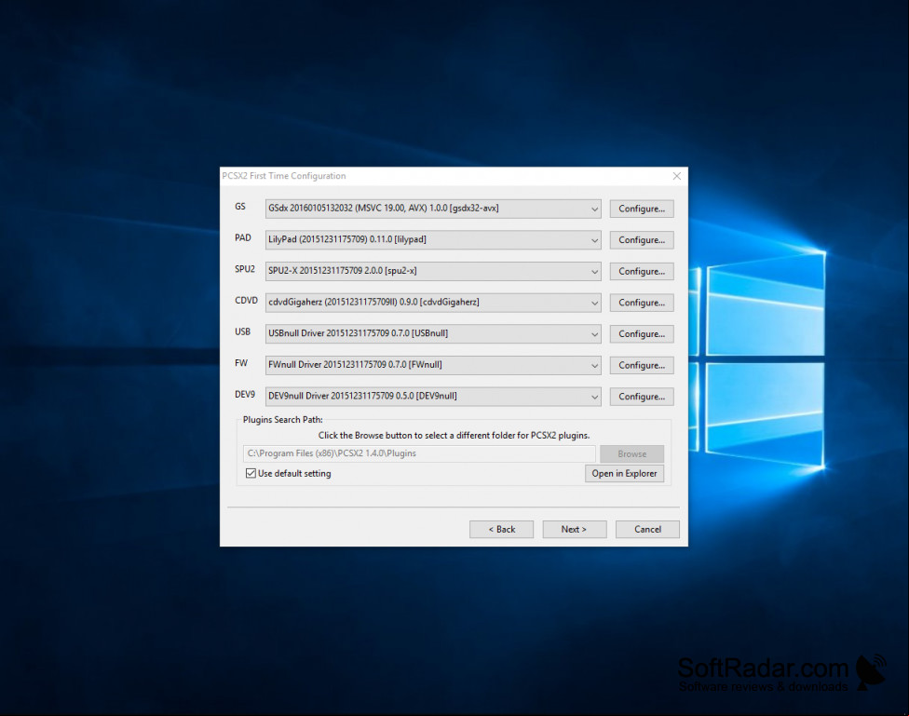Screen dimensions: 909x716
Task: Expand the DEV9 plugin combo box
Action: pyautogui.click(x=432, y=397)
